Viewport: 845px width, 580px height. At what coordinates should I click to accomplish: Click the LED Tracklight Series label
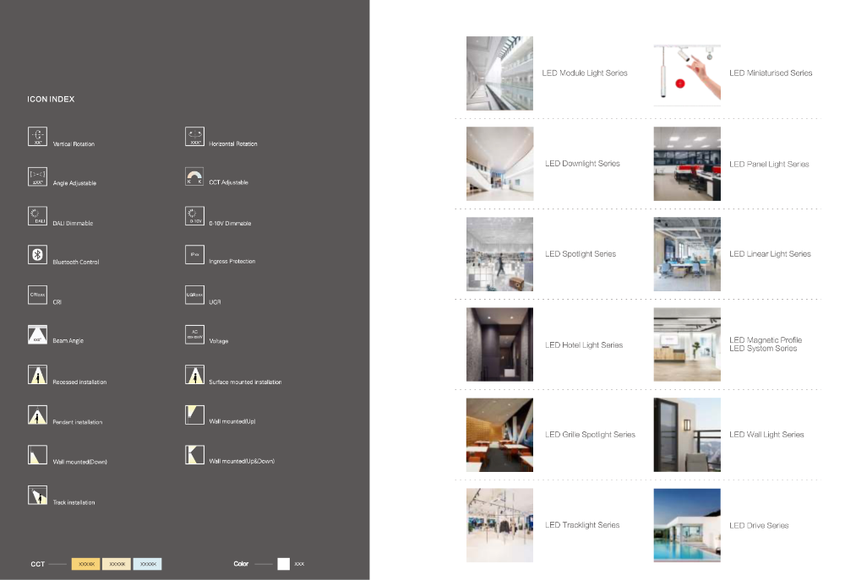point(582,524)
